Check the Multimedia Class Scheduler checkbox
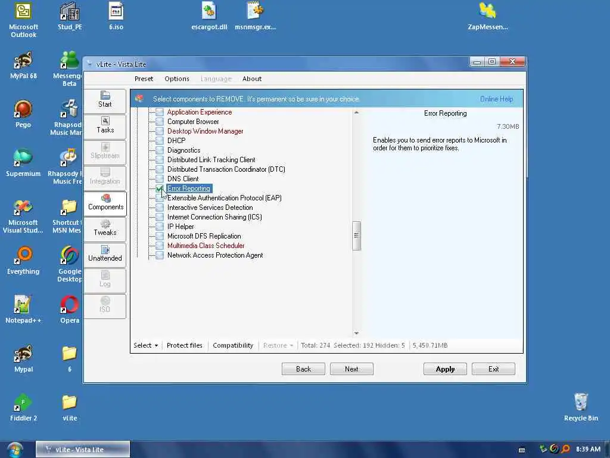 click(160, 246)
